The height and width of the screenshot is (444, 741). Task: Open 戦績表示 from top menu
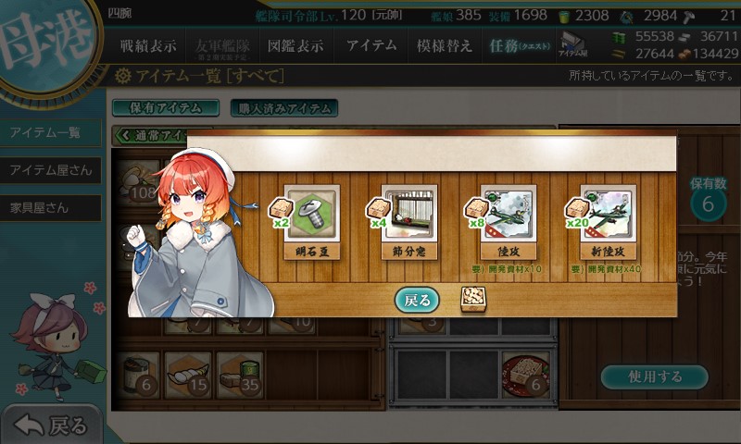pyautogui.click(x=148, y=45)
